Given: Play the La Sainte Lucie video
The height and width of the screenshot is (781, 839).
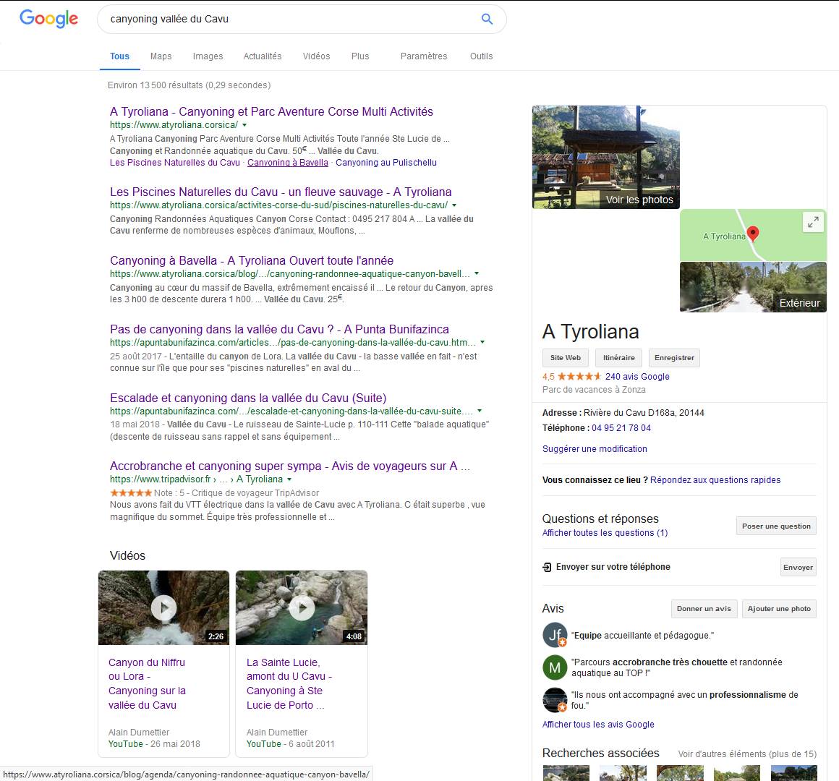Looking at the screenshot, I should pyautogui.click(x=302, y=607).
